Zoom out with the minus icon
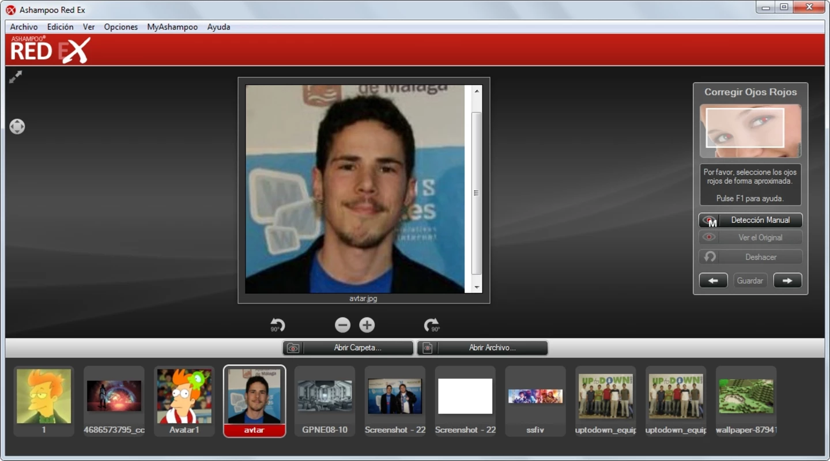 point(342,325)
